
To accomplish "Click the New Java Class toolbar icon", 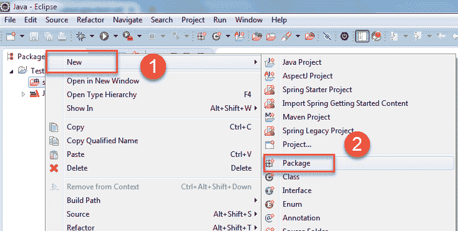I will point(217,36).
